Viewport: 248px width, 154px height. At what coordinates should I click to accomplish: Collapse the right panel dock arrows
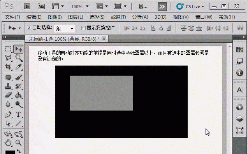click(244, 37)
